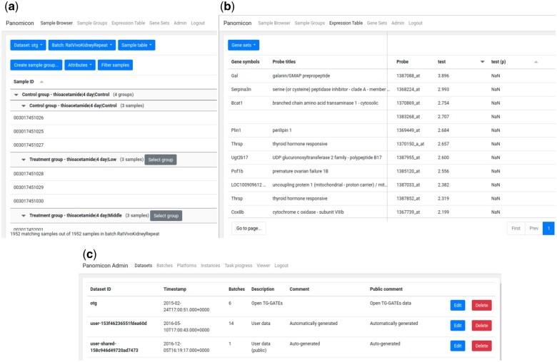Delete dataset user-153f46236551fdea60d
Viewport: 557px width, 362px height.
tap(482, 326)
